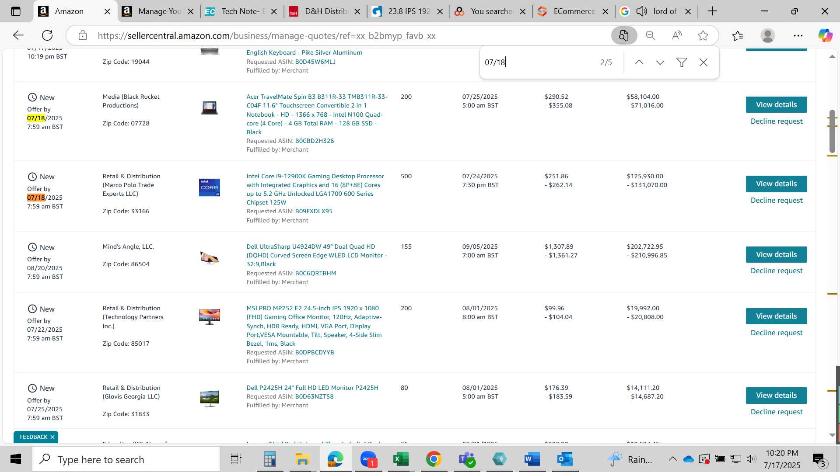Jump to next find result
This screenshot has width=840, height=472.
[x=660, y=62]
